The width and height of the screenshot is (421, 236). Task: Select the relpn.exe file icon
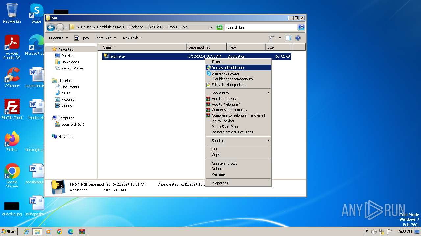point(106,56)
